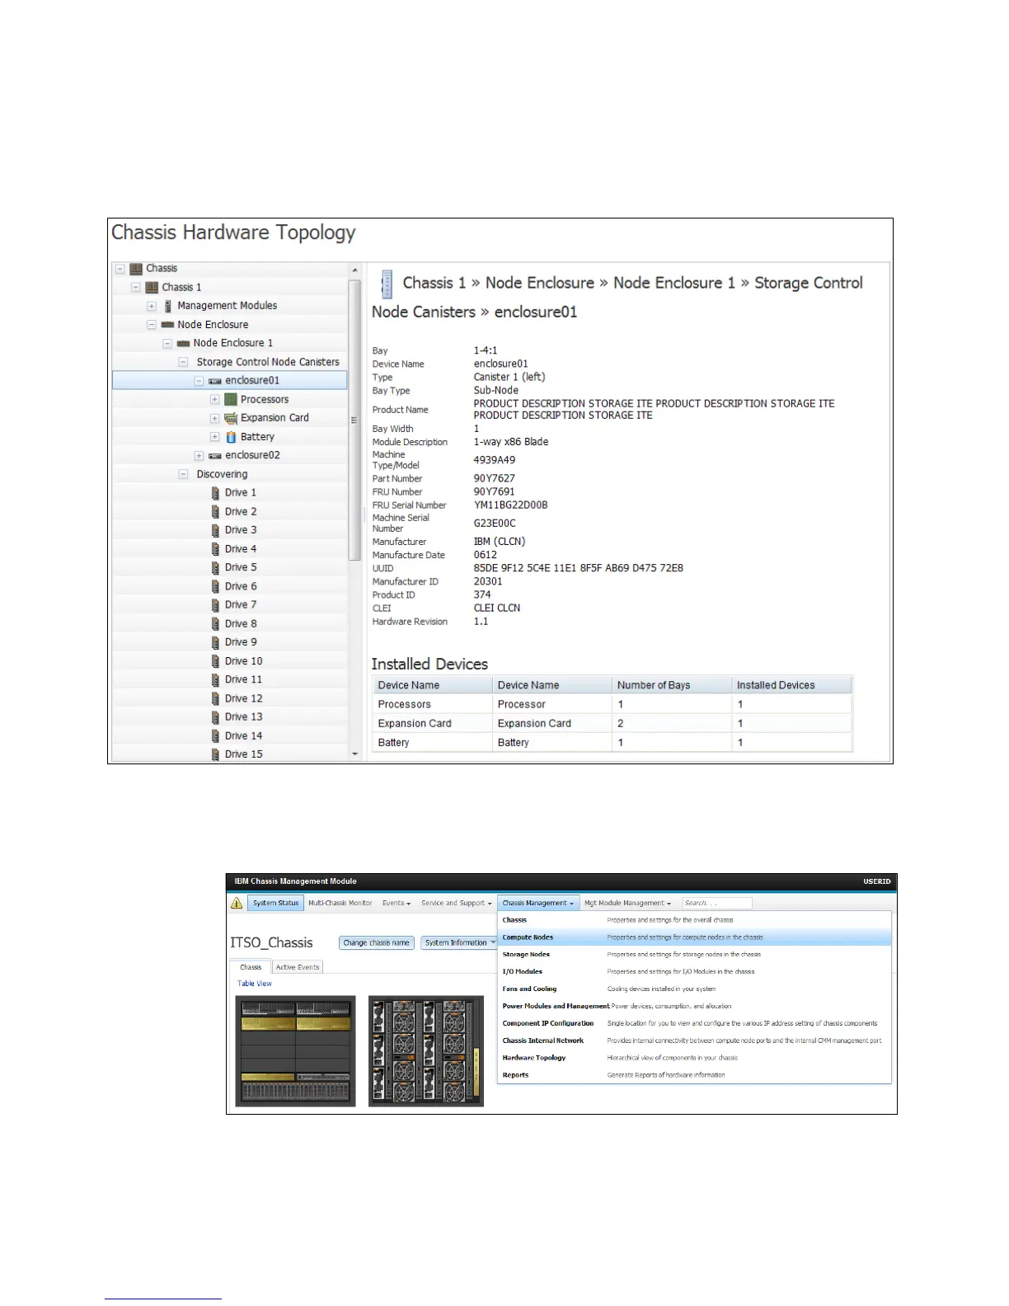
Task: Collapse the Node Enclosure branch
Action: pos(152,325)
